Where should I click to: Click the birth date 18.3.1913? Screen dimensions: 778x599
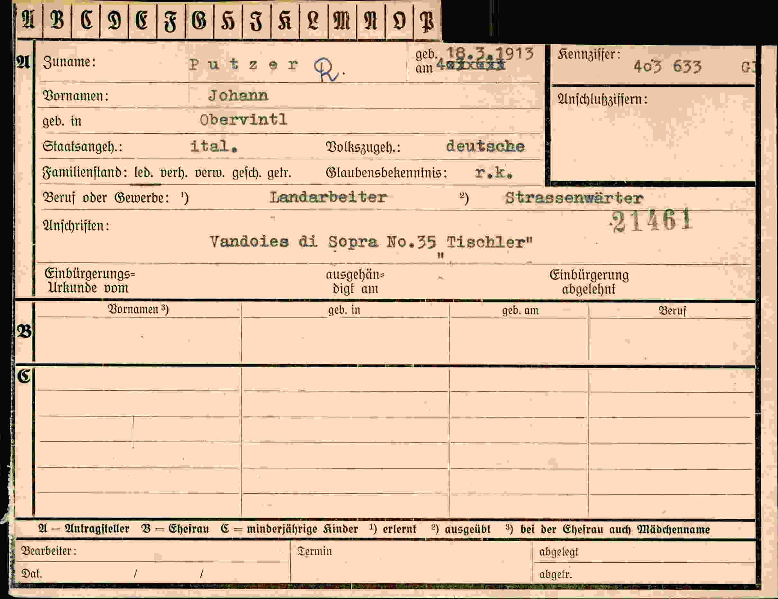tap(490, 53)
